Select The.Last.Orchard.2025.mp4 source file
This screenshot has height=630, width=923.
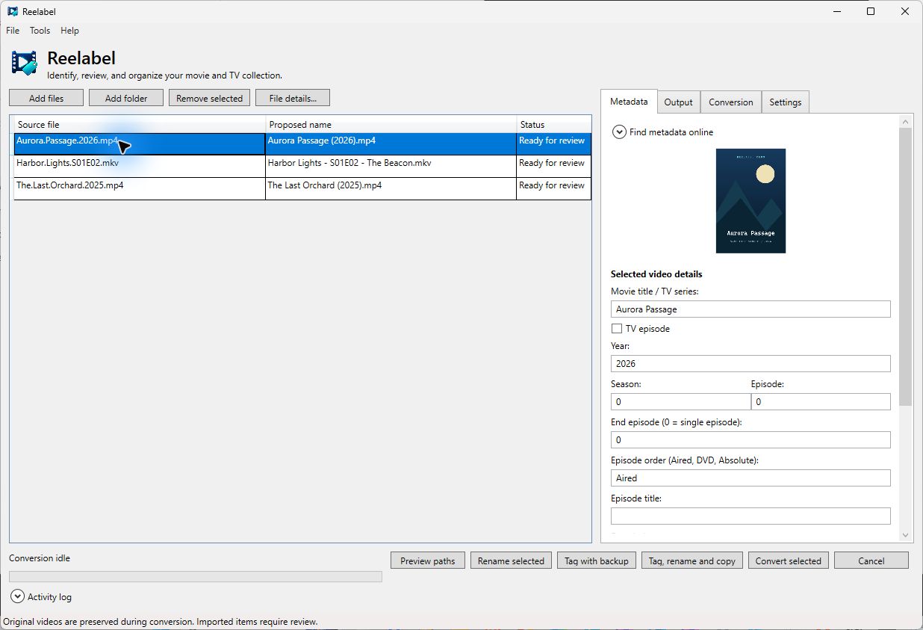coord(140,189)
